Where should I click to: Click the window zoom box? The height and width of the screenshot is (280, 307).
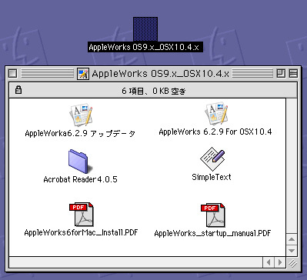(x=281, y=74)
